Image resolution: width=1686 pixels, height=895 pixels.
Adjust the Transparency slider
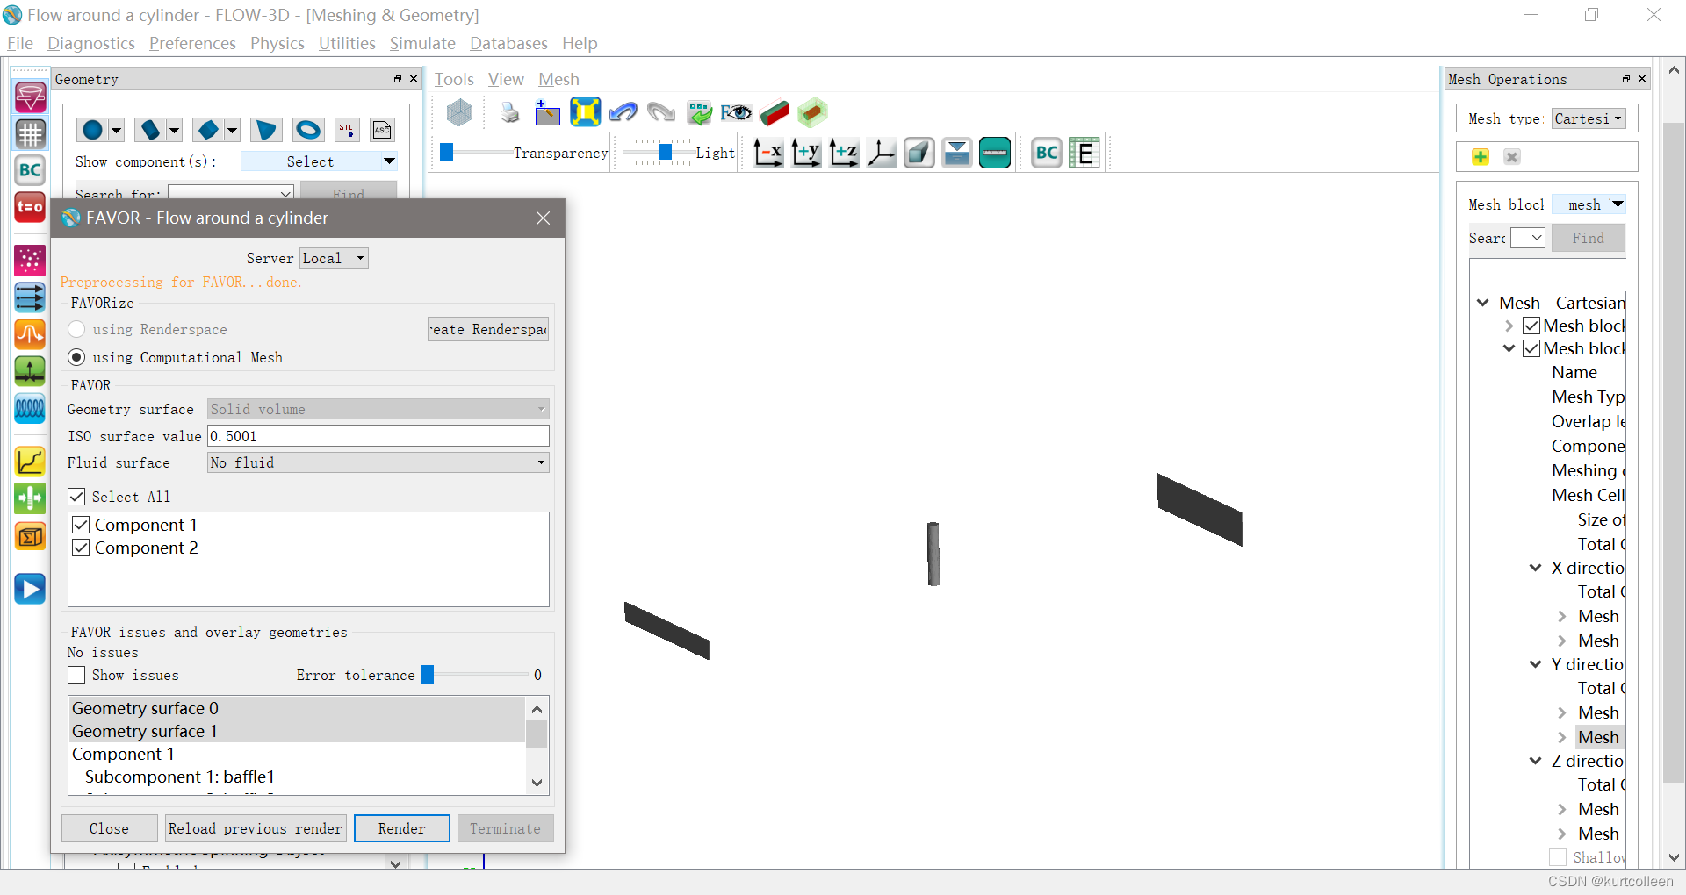coord(447,152)
